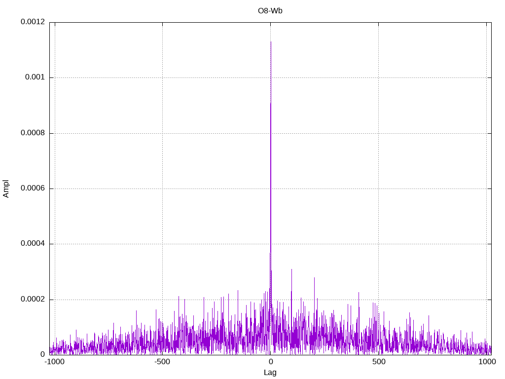Click the tip of the central correlation peak

(271, 42)
